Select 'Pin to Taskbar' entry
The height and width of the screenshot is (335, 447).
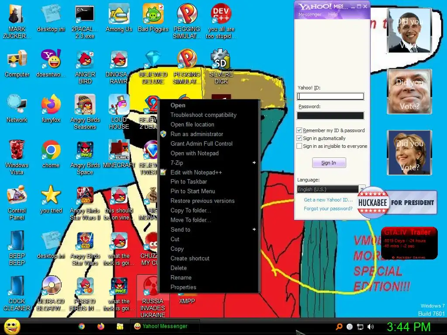coord(209,181)
